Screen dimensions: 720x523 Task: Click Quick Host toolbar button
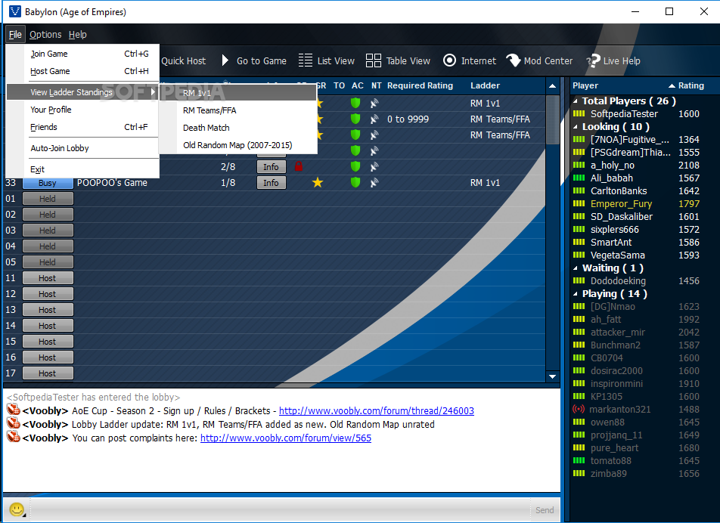coord(183,61)
